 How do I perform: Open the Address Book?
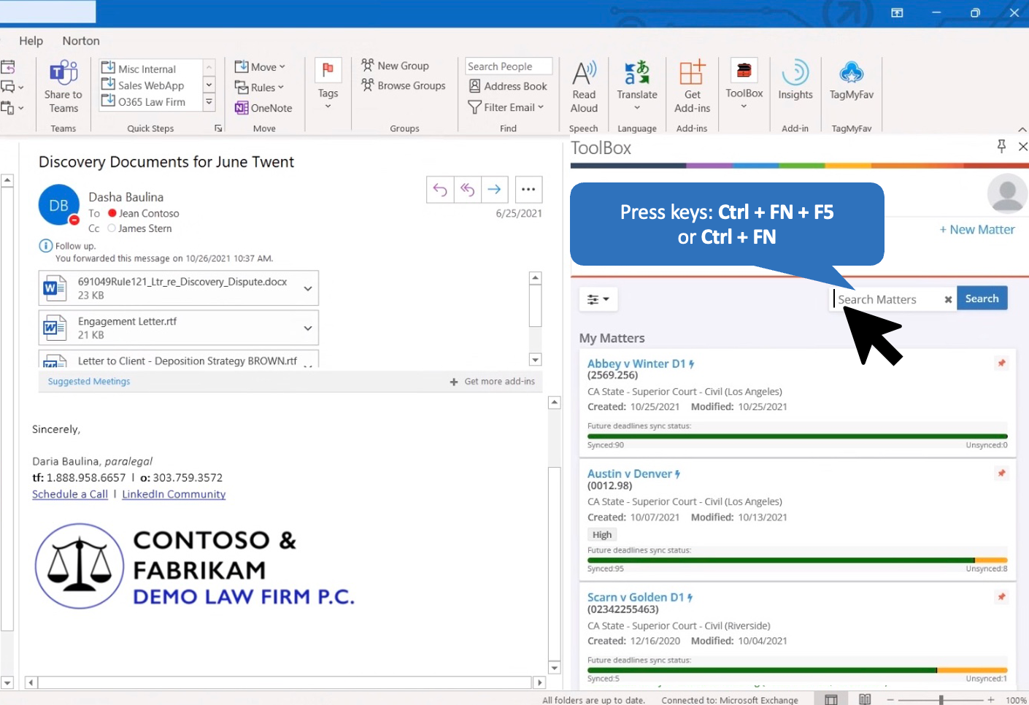pyautogui.click(x=508, y=86)
